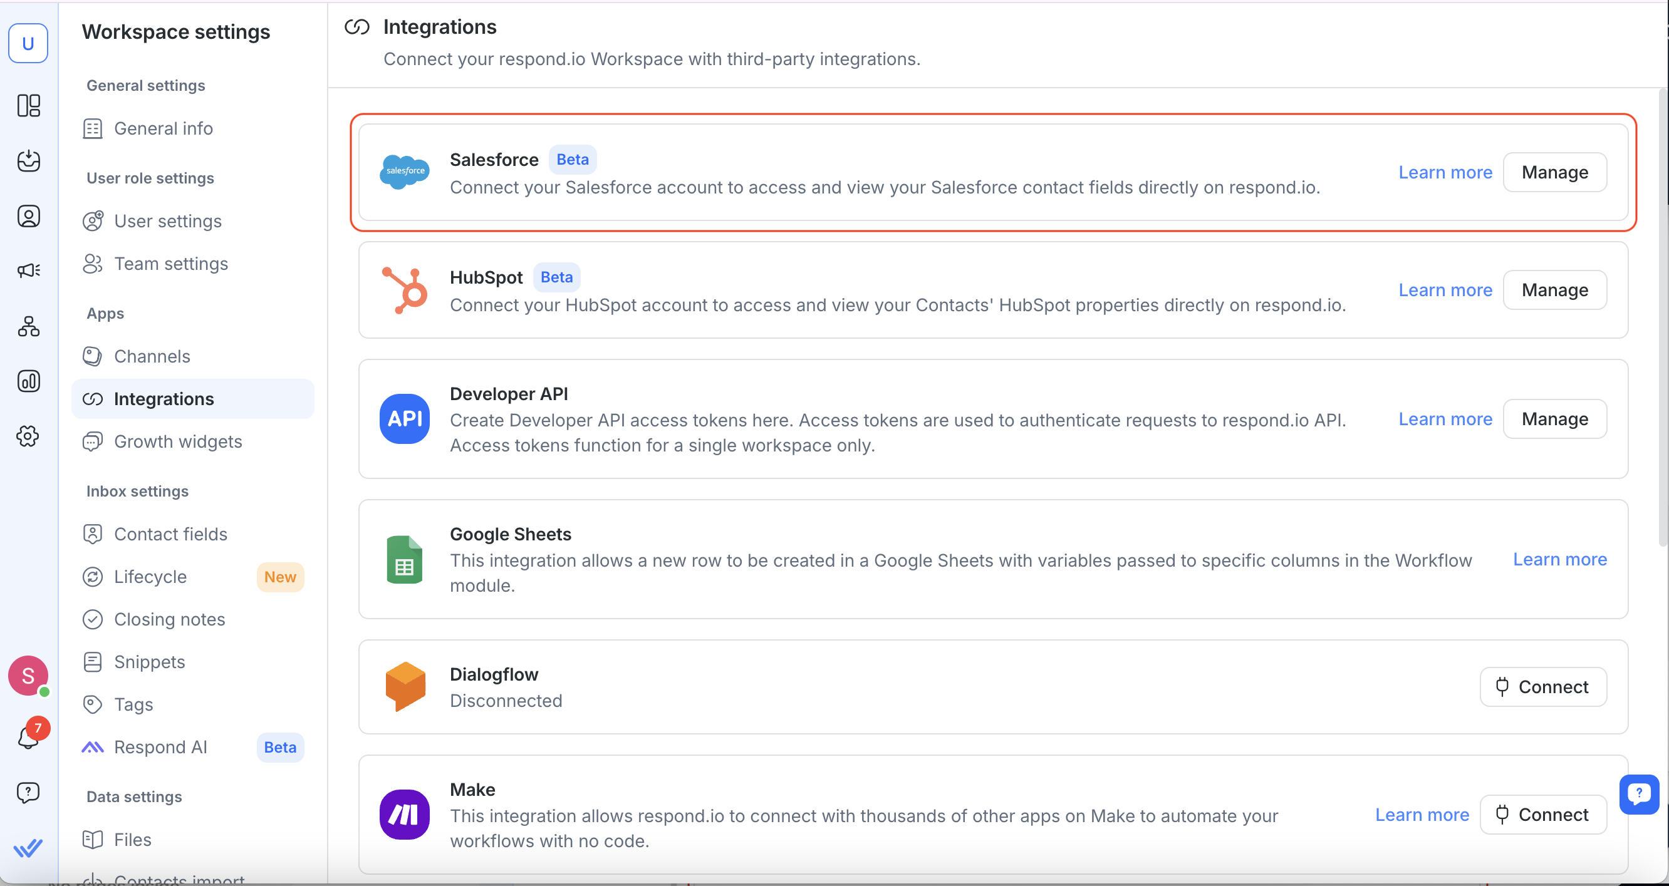Click the user avatar with letter S
The height and width of the screenshot is (886, 1669).
coord(28,676)
